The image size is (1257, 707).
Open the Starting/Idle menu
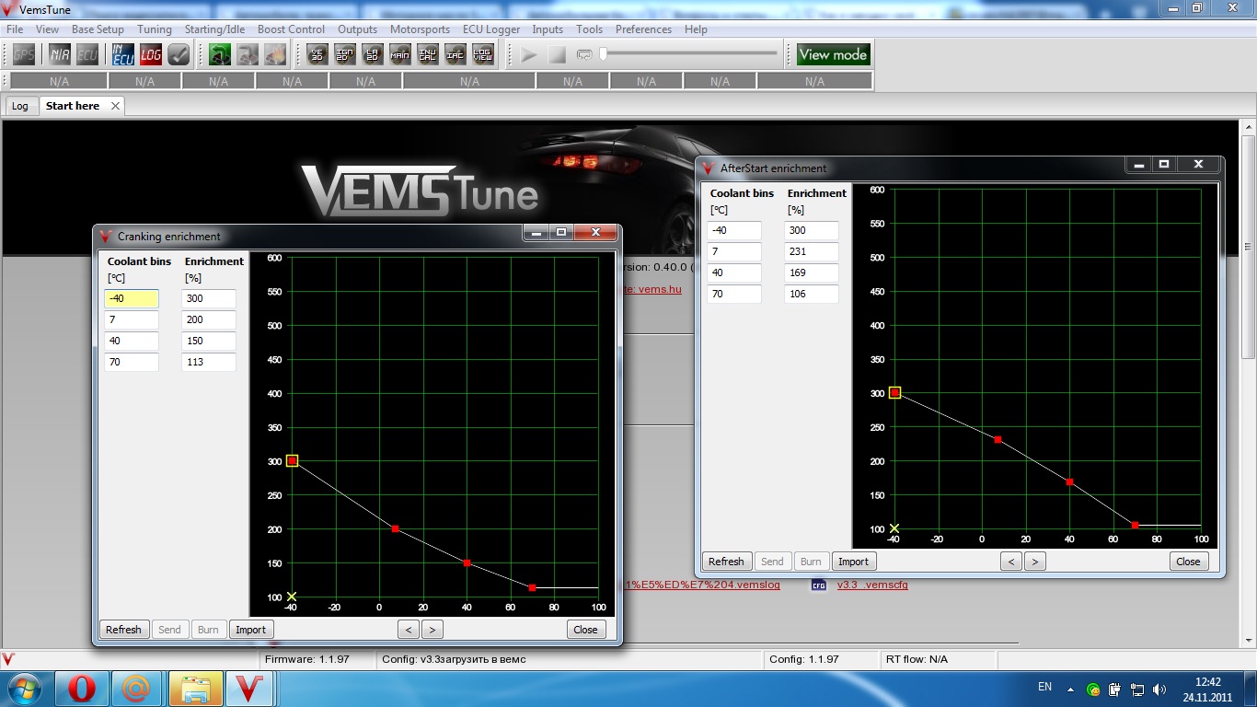[x=214, y=29]
